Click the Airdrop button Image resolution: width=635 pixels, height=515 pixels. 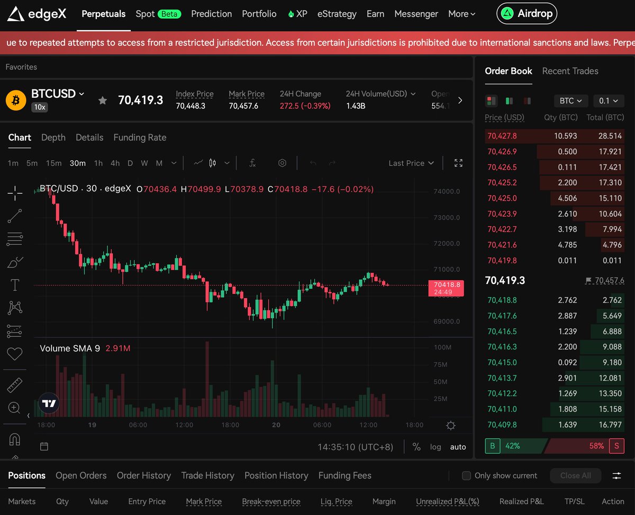click(x=527, y=14)
